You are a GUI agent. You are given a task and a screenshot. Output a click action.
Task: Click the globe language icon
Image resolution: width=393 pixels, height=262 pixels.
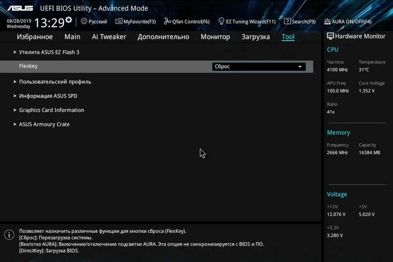[84, 21]
